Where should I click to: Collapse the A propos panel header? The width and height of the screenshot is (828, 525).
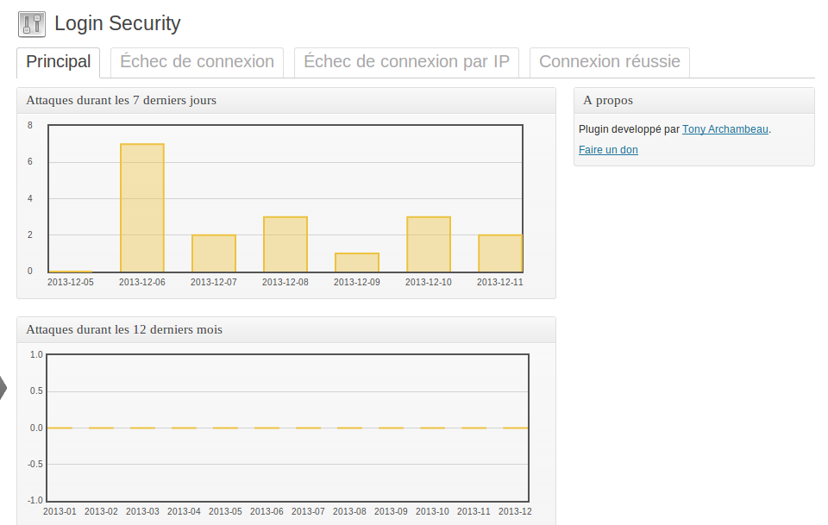(x=693, y=101)
